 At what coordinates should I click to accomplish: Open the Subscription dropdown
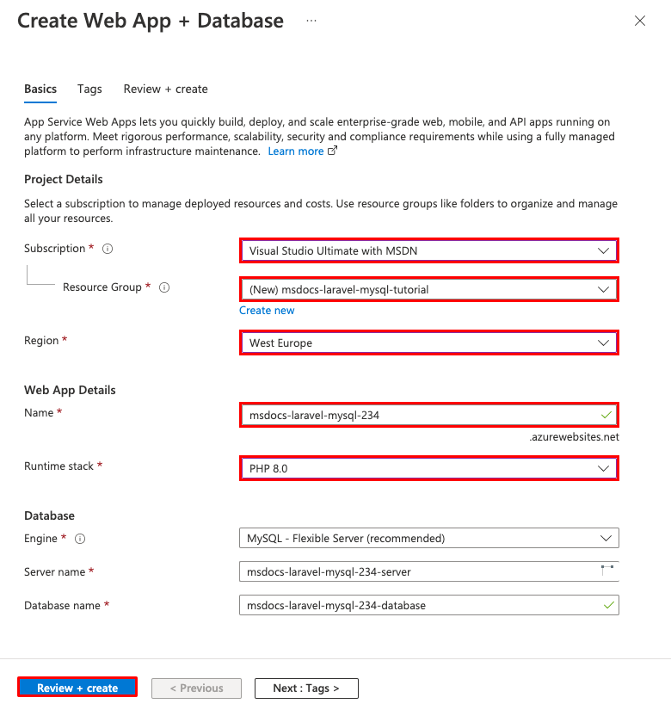(428, 250)
